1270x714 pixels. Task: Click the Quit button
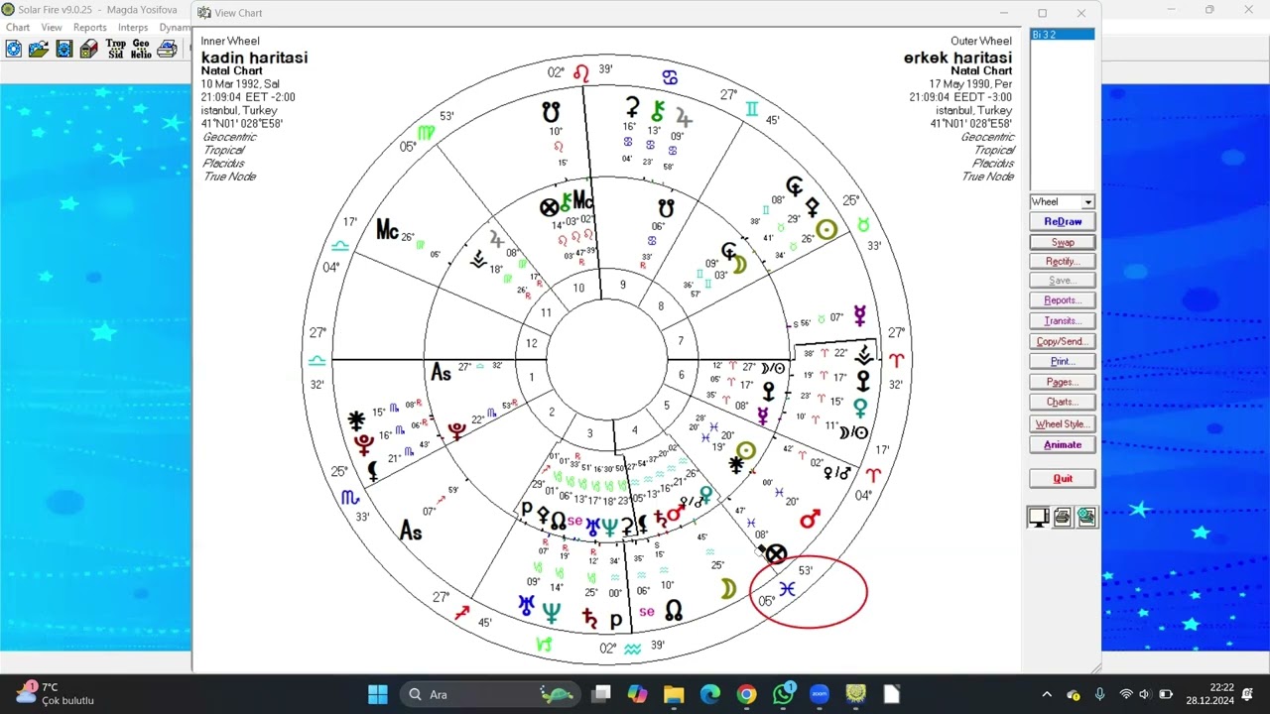tap(1063, 478)
